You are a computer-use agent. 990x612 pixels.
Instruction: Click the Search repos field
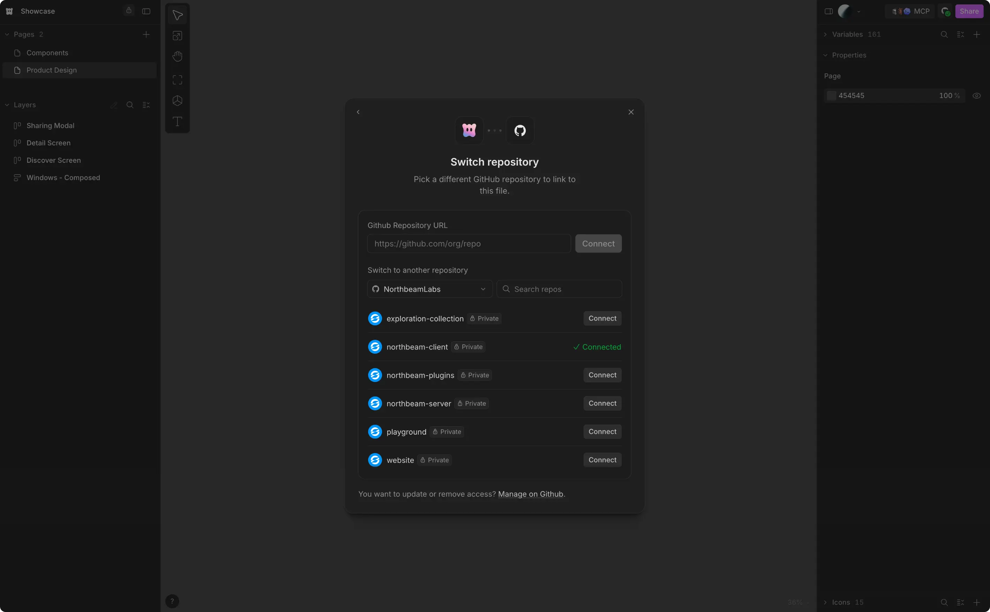point(559,289)
